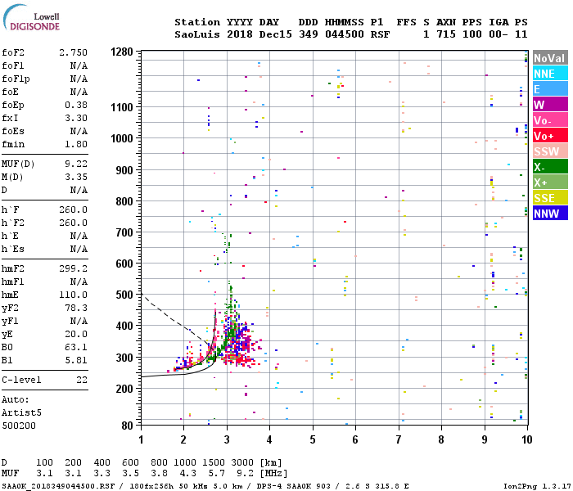Click the 1280 km y-axis label
This screenshot has width=573, height=491.
pyautogui.click(x=122, y=52)
